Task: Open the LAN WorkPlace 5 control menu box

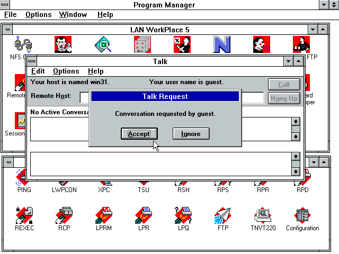Action: coord(8,30)
